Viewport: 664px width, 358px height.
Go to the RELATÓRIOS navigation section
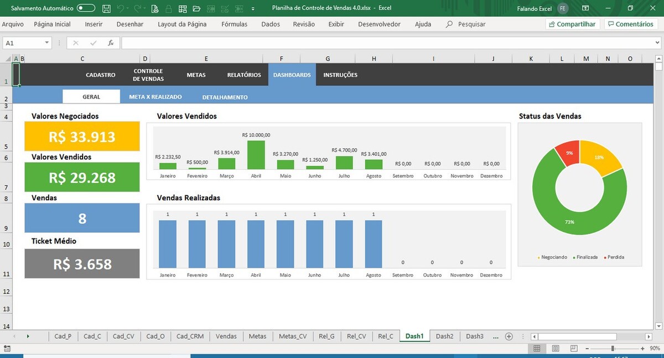[x=244, y=75]
